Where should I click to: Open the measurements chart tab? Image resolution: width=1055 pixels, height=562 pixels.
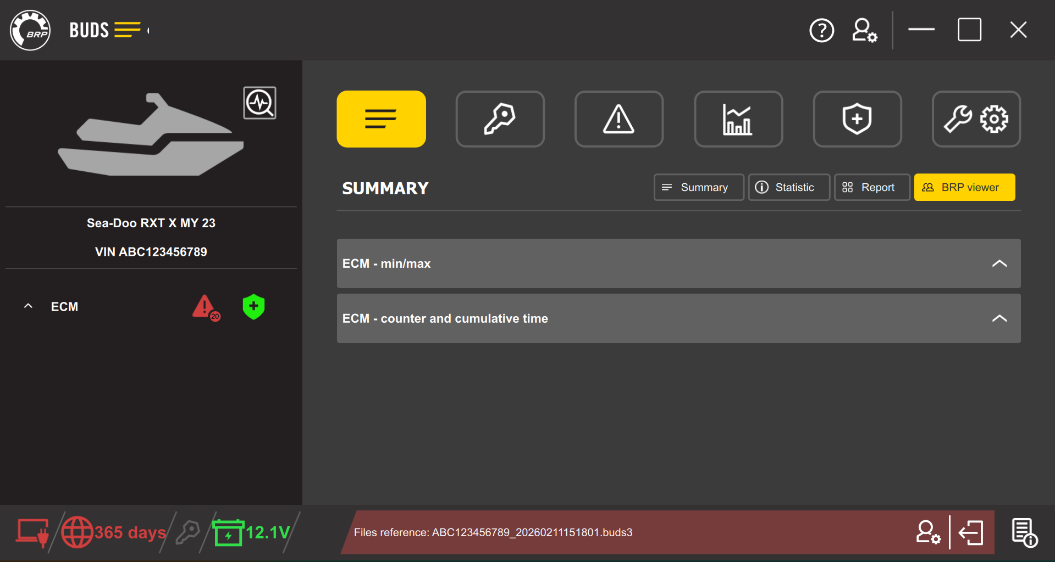coord(738,119)
